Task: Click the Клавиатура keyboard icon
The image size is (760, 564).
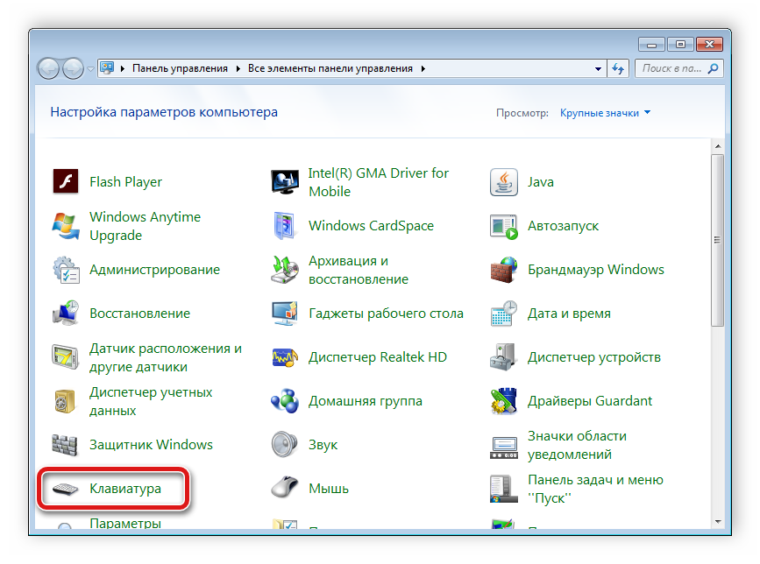Action: coord(66,489)
